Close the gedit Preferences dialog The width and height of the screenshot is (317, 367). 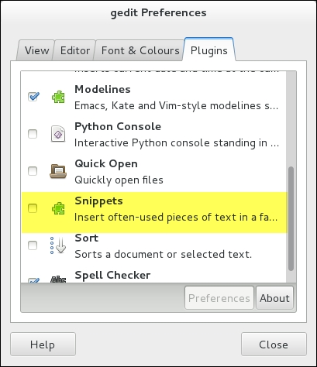[274, 345]
